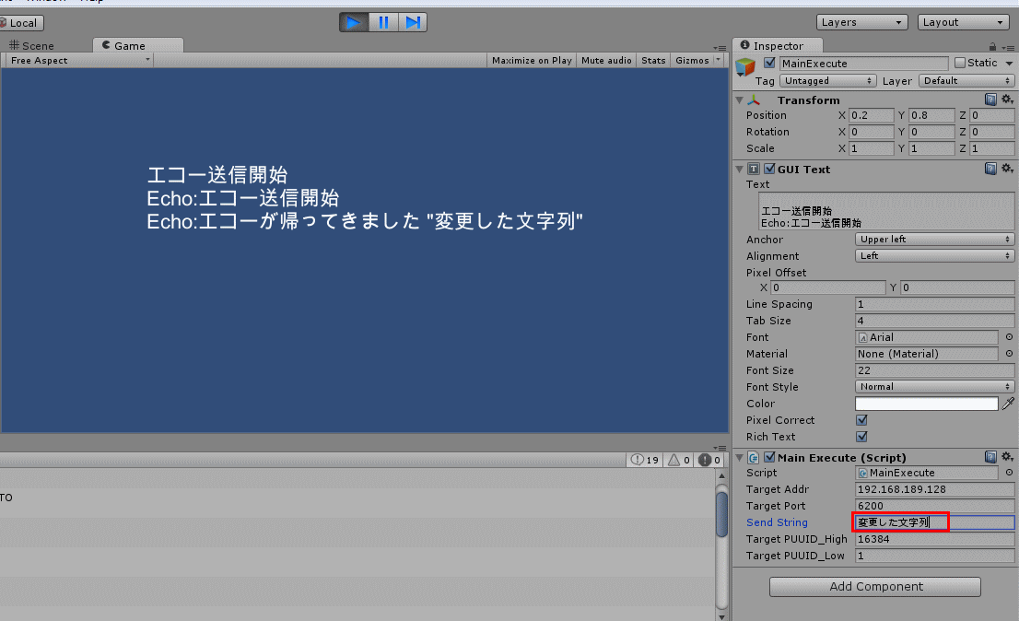
Task: Disable the Main Execute script checkbox
Action: tap(769, 457)
